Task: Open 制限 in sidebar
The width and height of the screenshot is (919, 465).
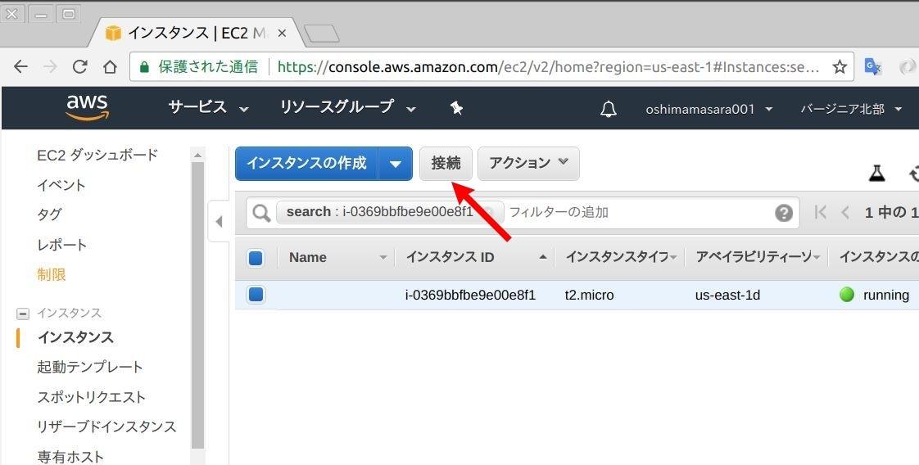Action: tap(52, 275)
